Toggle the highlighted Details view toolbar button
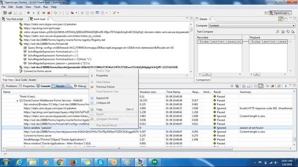The image size is (298, 167). click(x=281, y=19)
